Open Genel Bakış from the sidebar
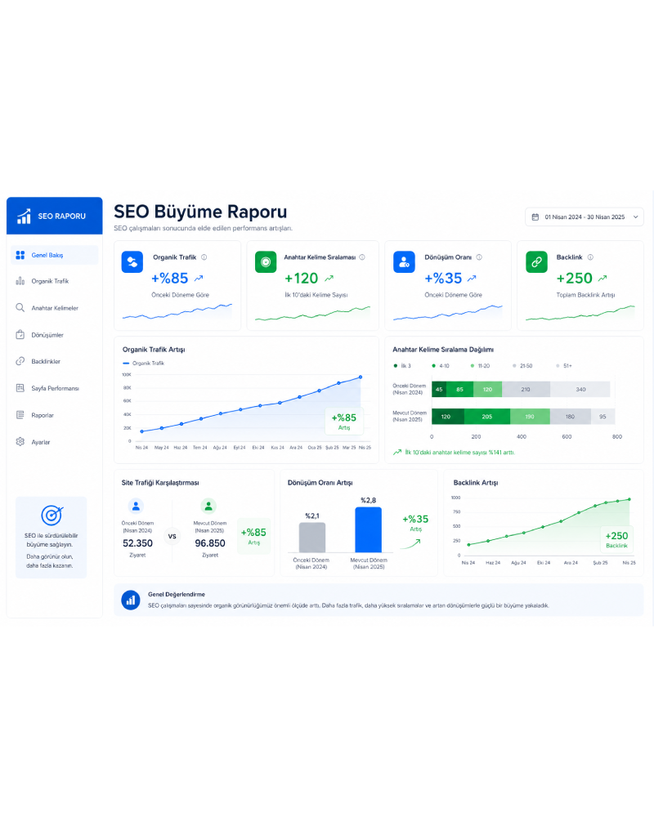 [54, 255]
